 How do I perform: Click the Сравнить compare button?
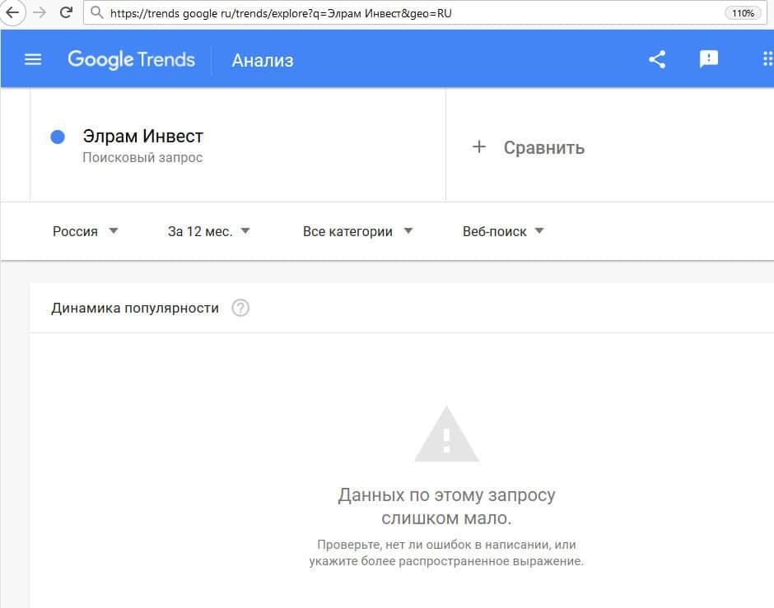pyautogui.click(x=543, y=147)
